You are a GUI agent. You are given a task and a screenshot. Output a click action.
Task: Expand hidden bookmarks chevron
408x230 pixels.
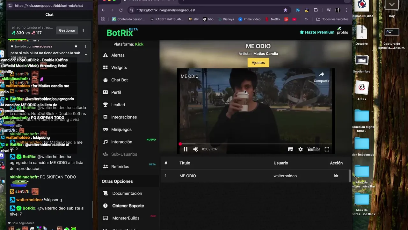(306, 19)
